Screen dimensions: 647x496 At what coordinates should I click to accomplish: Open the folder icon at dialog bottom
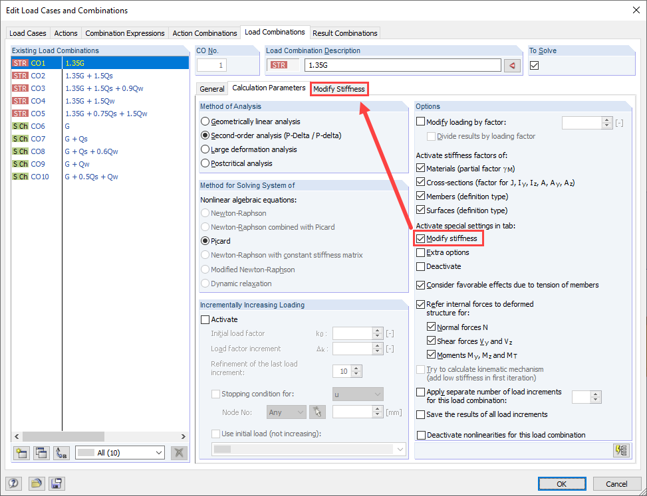[37, 483]
